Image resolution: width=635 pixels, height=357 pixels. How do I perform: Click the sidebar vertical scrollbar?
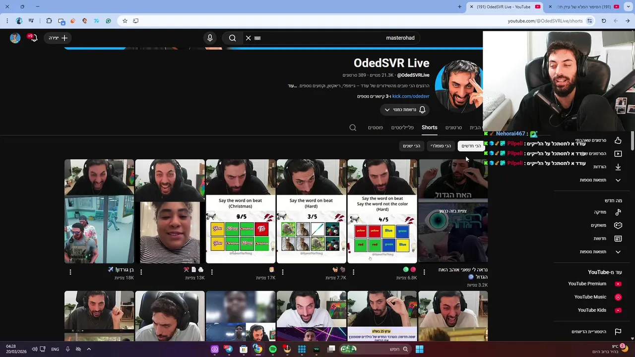[633, 141]
